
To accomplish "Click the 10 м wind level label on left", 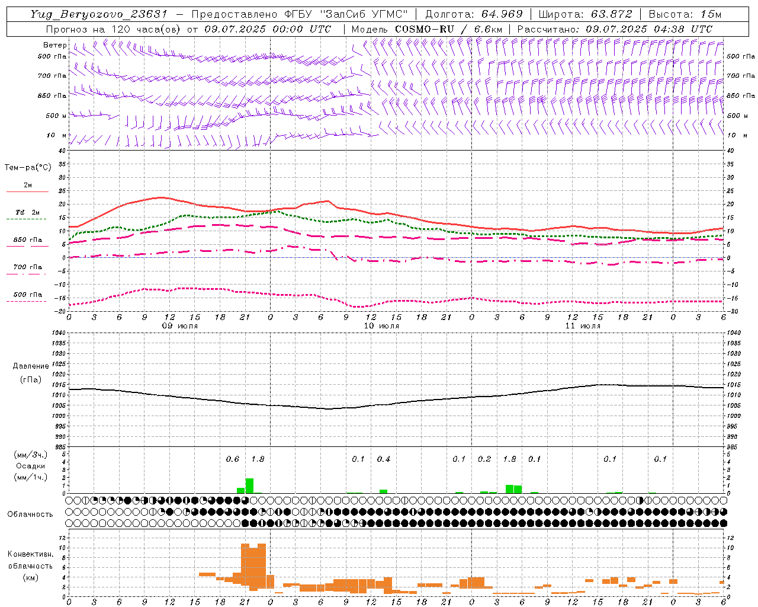I will (x=57, y=135).
